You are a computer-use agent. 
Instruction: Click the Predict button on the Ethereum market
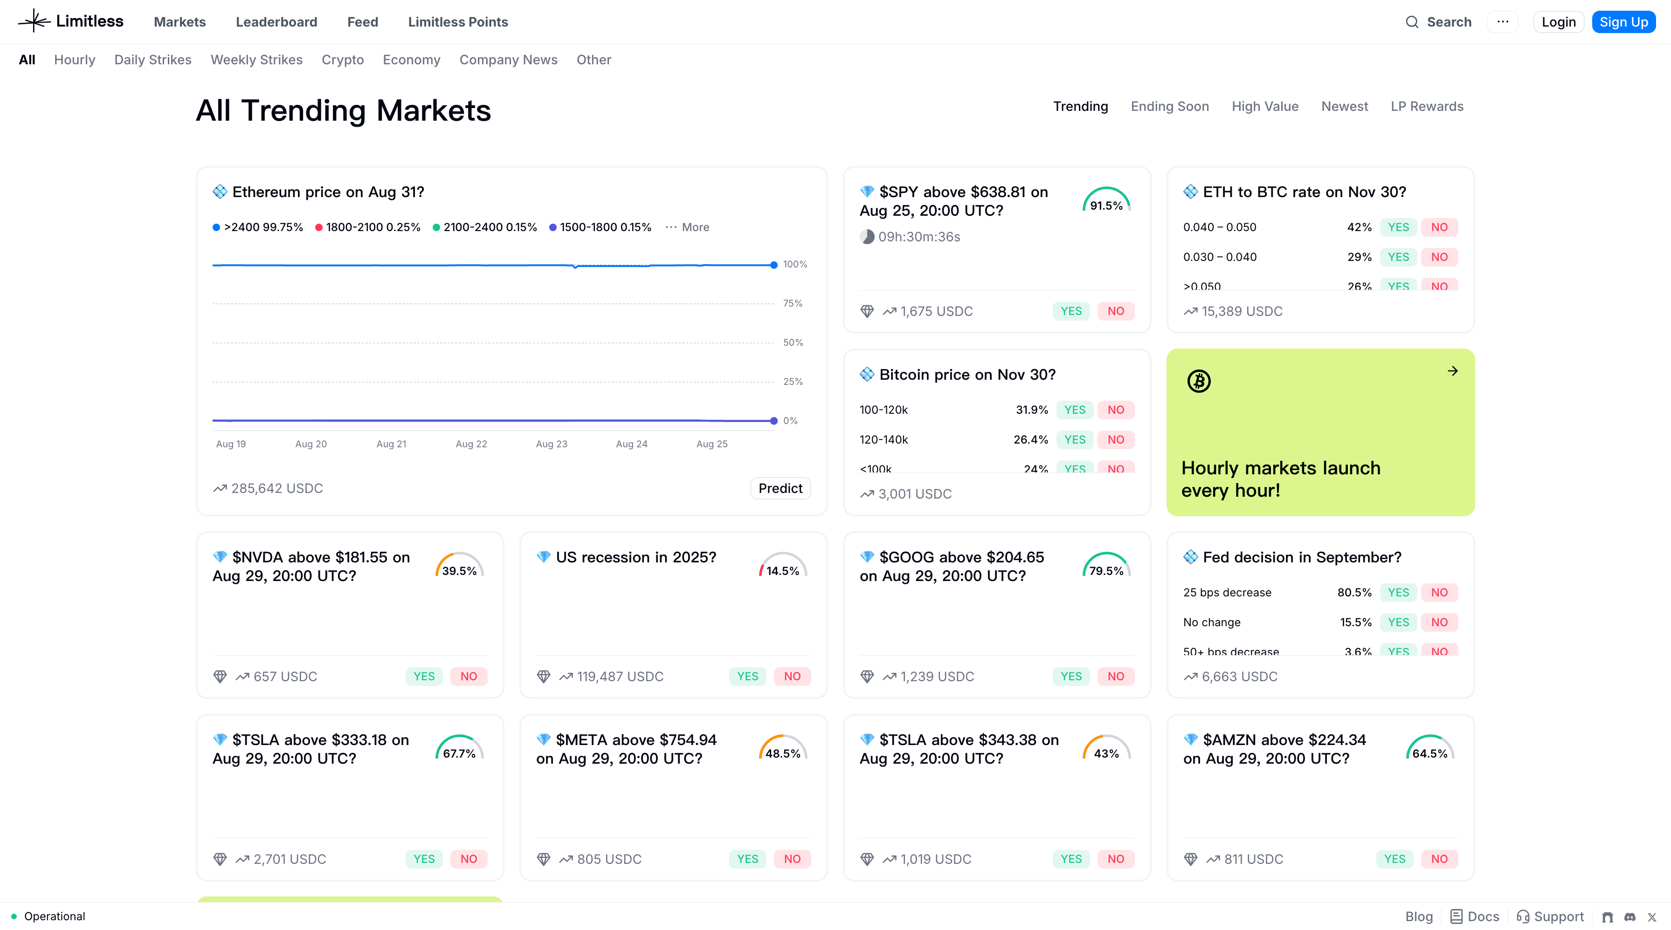[x=780, y=488]
